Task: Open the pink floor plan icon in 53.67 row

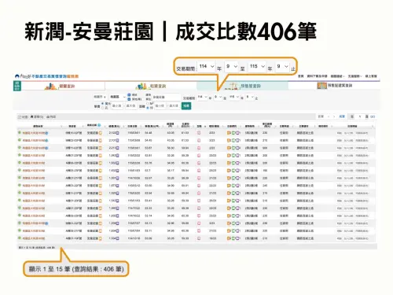Action: [x=199, y=148]
